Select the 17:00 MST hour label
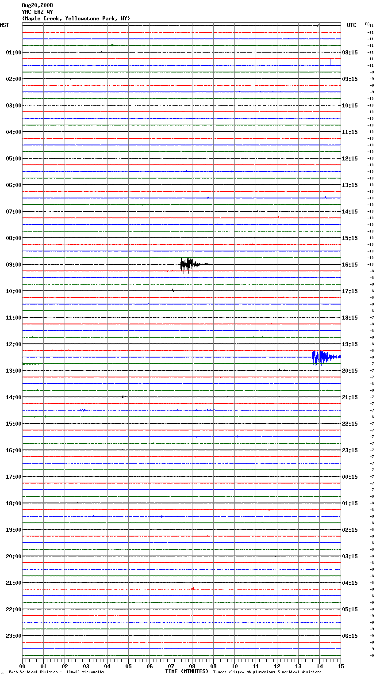The image size is (376, 678). [x=13, y=477]
